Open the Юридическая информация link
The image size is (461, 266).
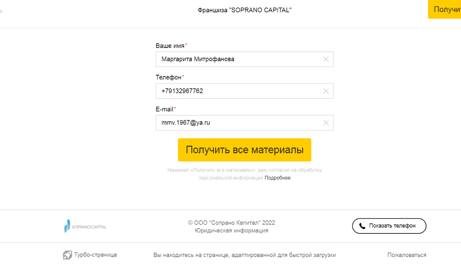(x=231, y=230)
